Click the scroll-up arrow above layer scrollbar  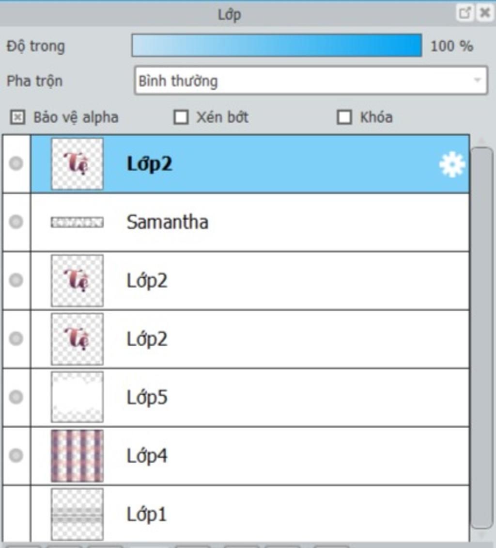pyautogui.click(x=481, y=141)
